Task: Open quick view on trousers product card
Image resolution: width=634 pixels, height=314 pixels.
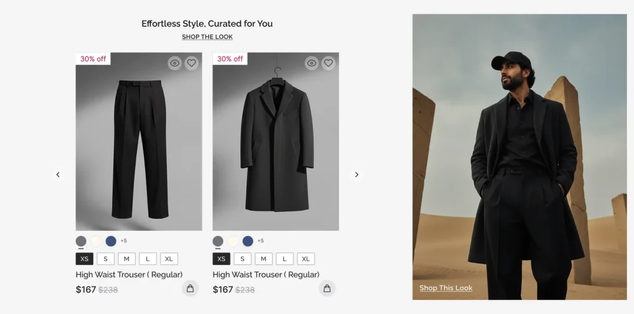Action: pyautogui.click(x=175, y=63)
